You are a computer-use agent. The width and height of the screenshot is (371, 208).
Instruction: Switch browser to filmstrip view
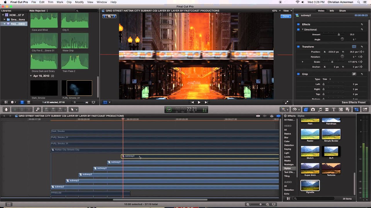[x=22, y=102]
